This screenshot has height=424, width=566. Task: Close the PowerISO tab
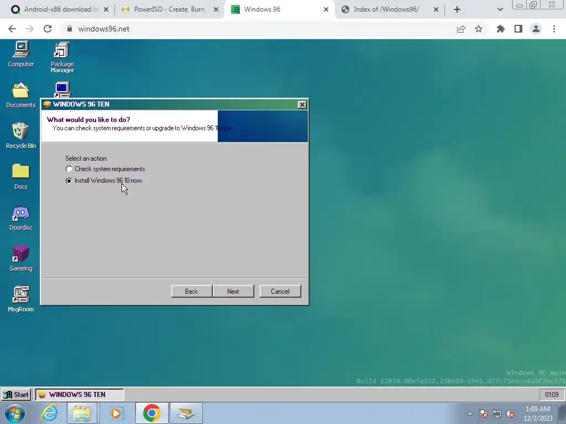pos(216,10)
